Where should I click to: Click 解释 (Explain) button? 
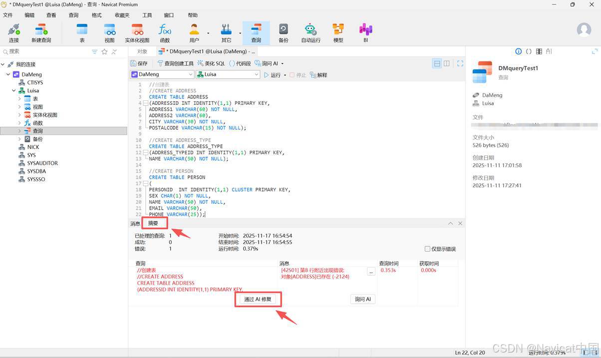pos(318,75)
